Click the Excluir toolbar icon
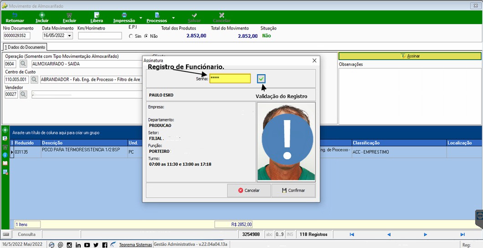The height and width of the screenshot is (248, 483). pyautogui.click(x=69, y=15)
